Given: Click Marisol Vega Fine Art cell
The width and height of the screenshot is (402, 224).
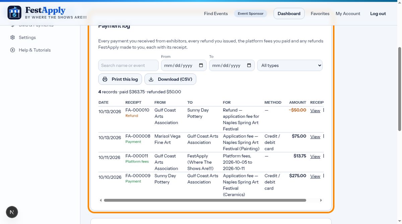Looking at the screenshot, I should pyautogui.click(x=167, y=139).
